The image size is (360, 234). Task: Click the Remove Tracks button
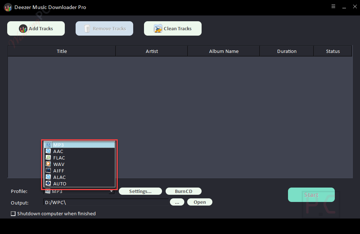click(x=104, y=28)
